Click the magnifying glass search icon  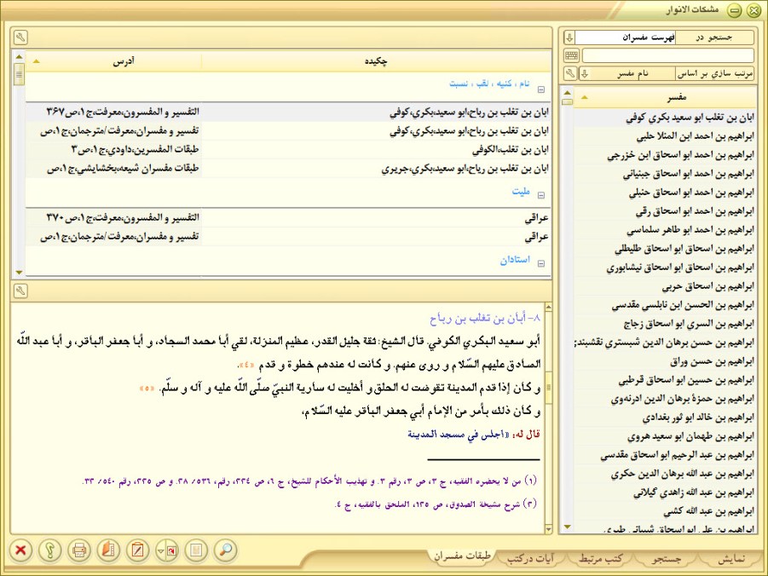225,550
